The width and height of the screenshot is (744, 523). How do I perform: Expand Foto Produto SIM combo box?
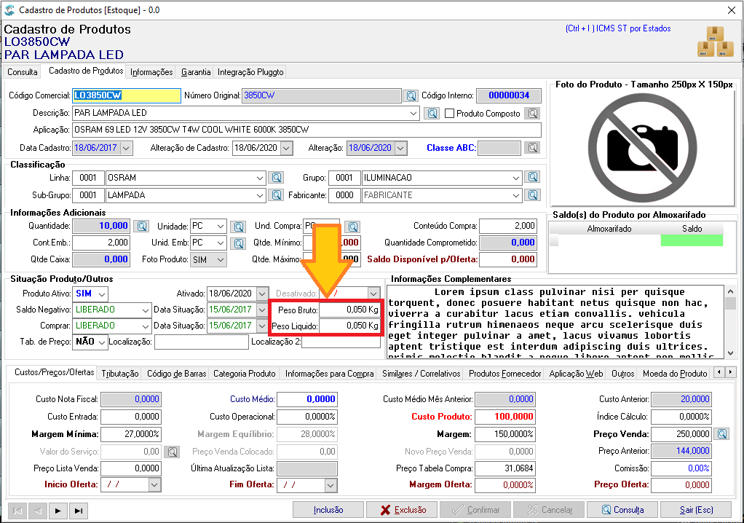point(220,259)
